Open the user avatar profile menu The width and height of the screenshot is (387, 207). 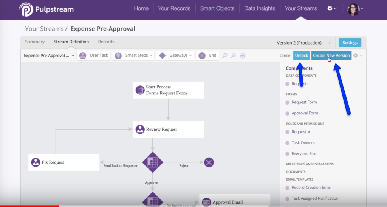(355, 9)
